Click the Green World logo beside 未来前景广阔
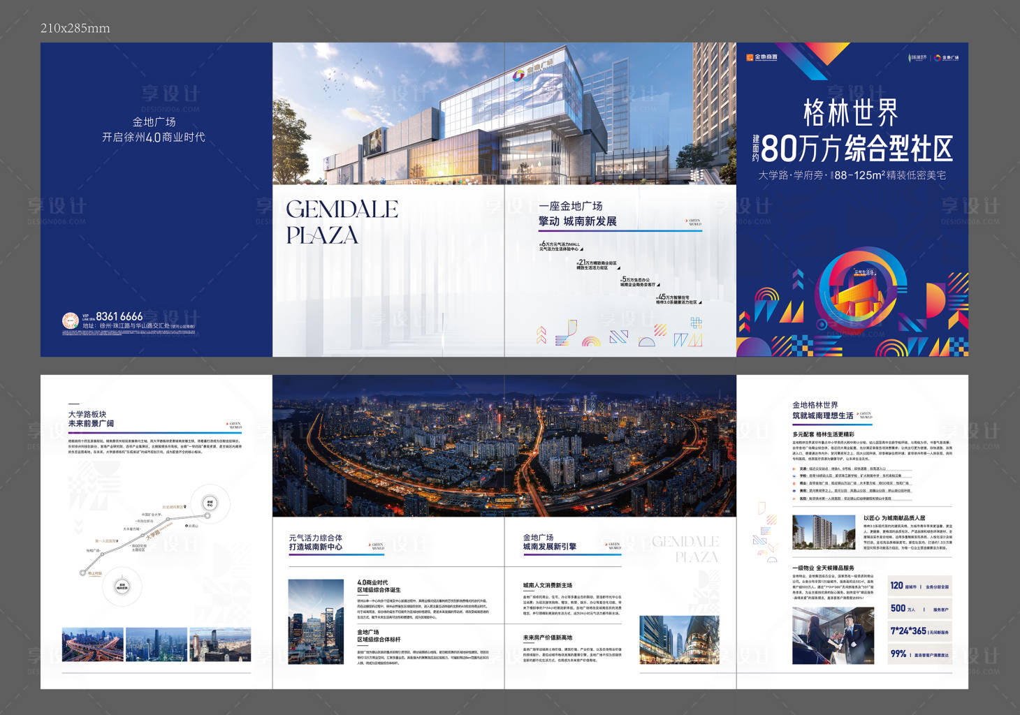The image size is (1020, 715). [235, 424]
